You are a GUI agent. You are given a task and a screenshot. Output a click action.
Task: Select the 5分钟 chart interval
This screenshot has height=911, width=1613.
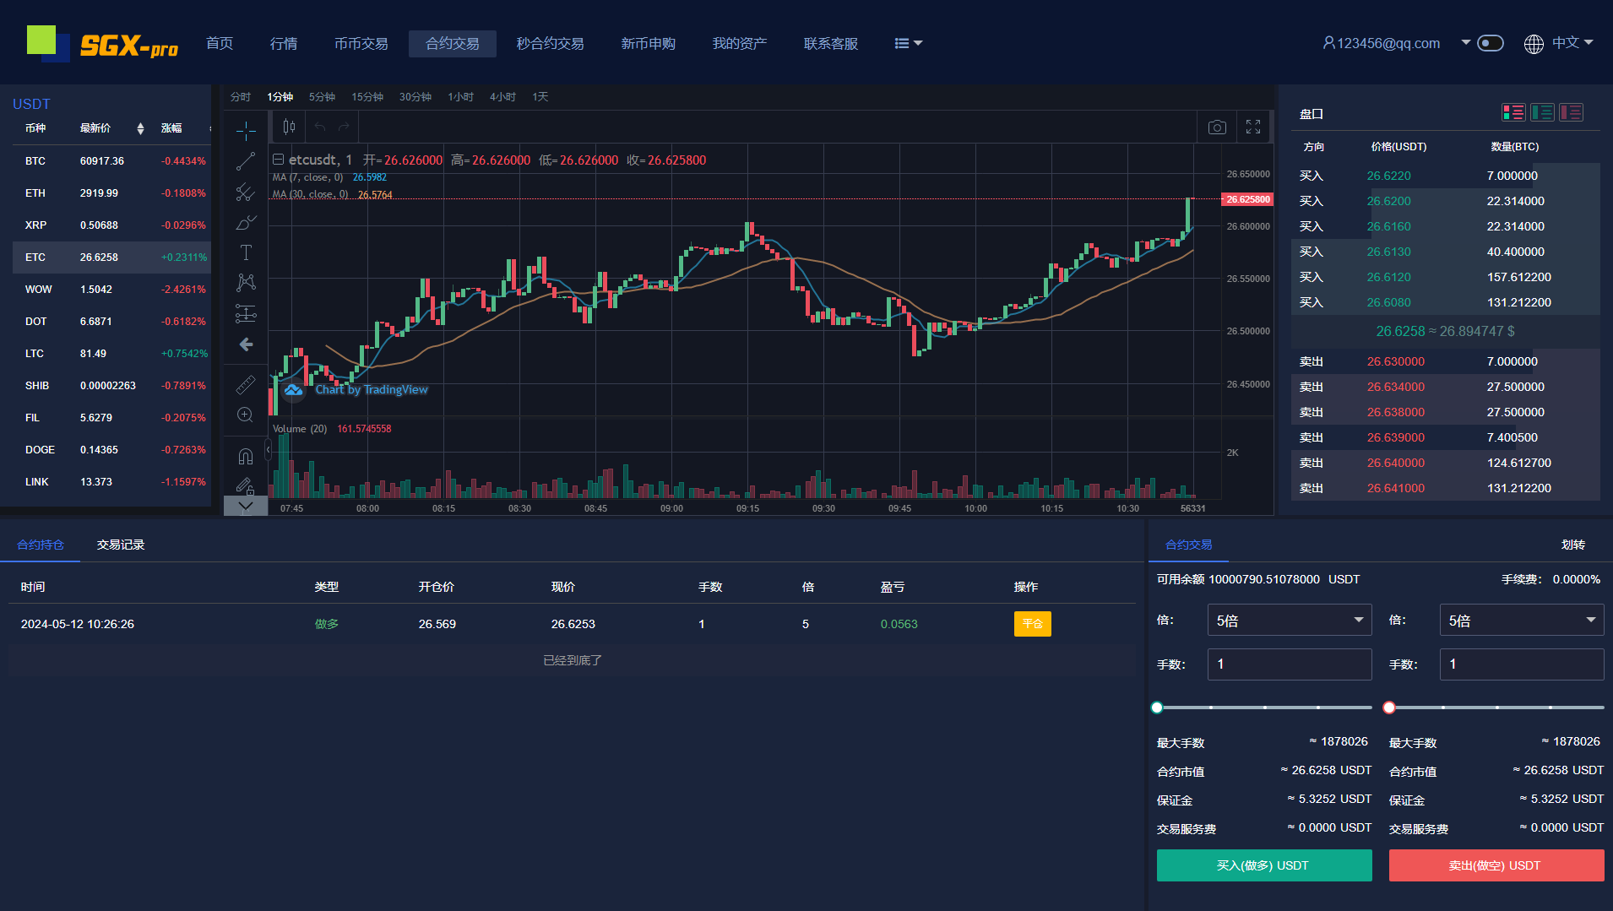(322, 97)
